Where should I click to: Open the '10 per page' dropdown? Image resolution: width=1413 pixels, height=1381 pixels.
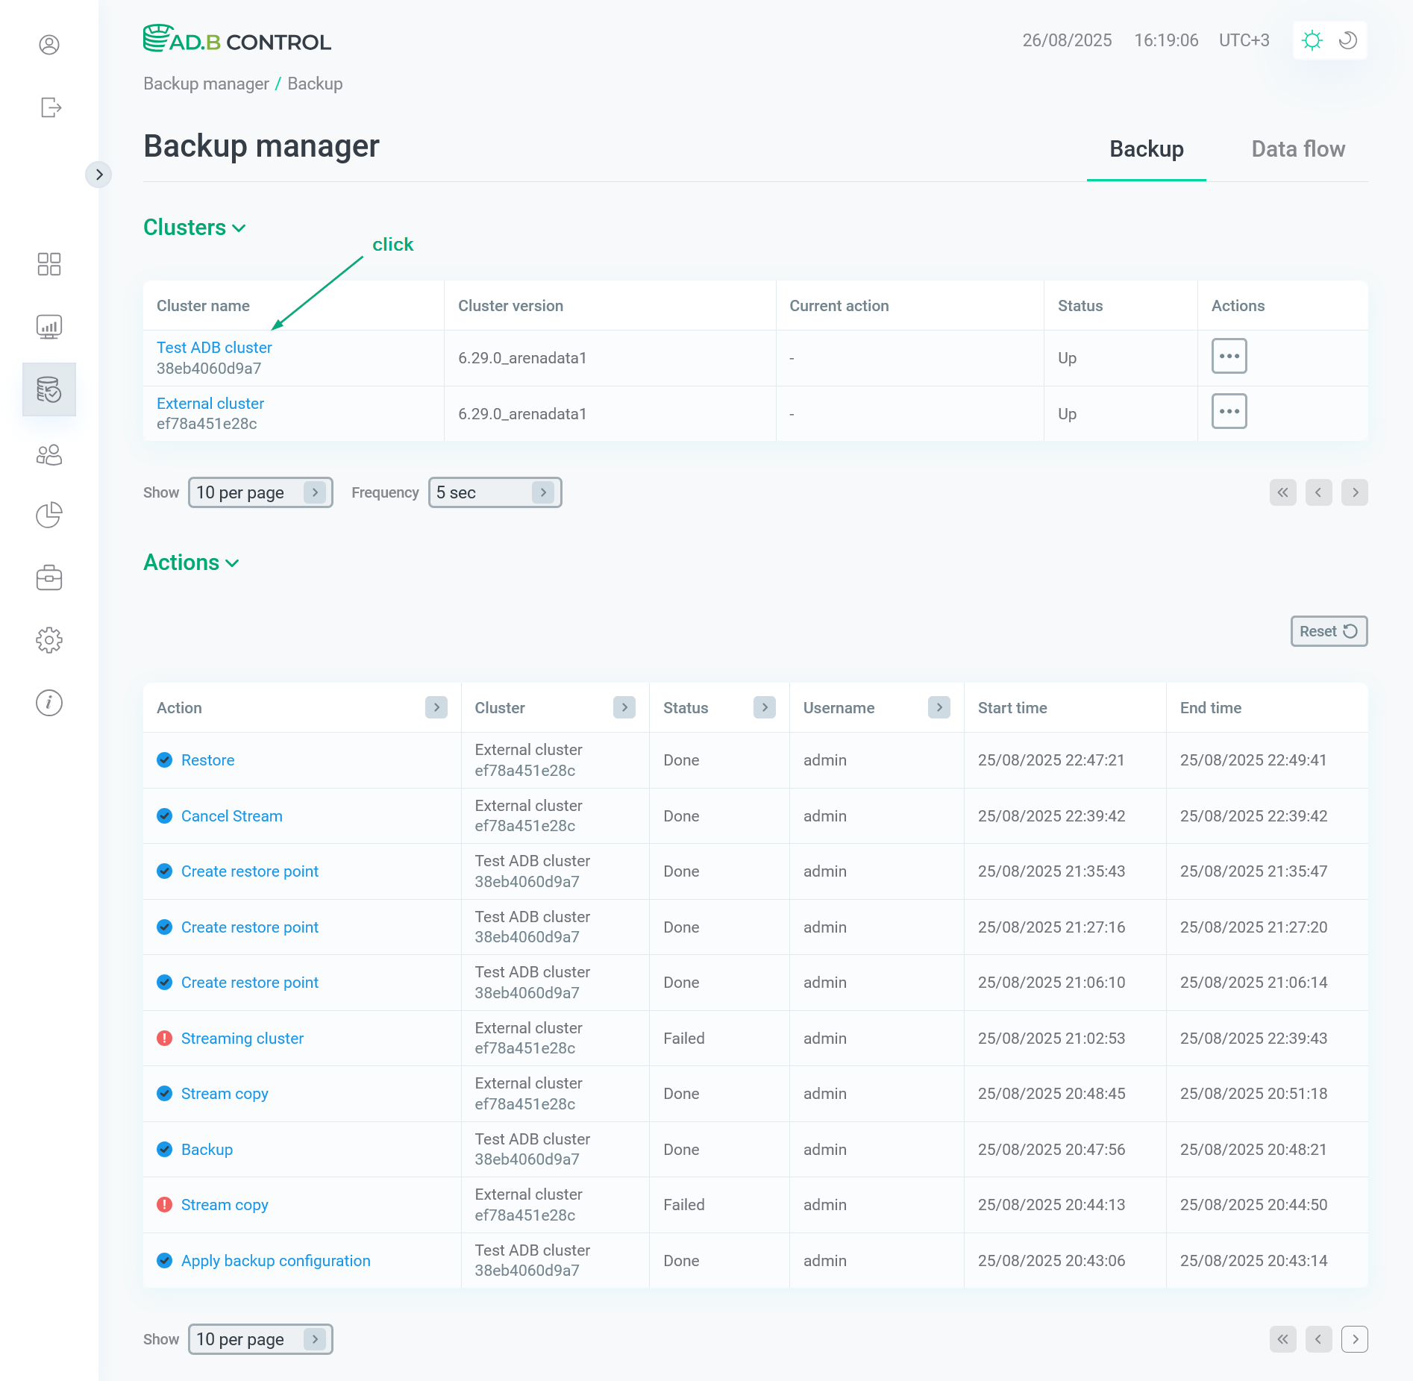point(260,492)
